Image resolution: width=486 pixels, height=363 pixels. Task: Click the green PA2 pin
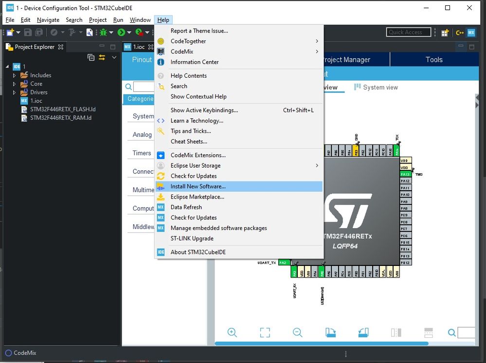pos(284,263)
